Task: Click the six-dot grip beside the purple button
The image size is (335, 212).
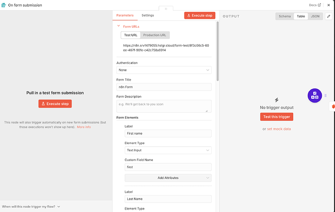Action: (325, 96)
